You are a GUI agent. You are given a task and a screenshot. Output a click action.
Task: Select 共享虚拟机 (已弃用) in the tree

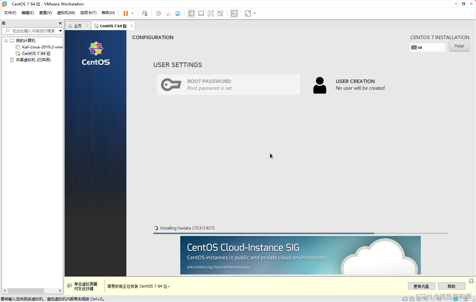(x=33, y=60)
